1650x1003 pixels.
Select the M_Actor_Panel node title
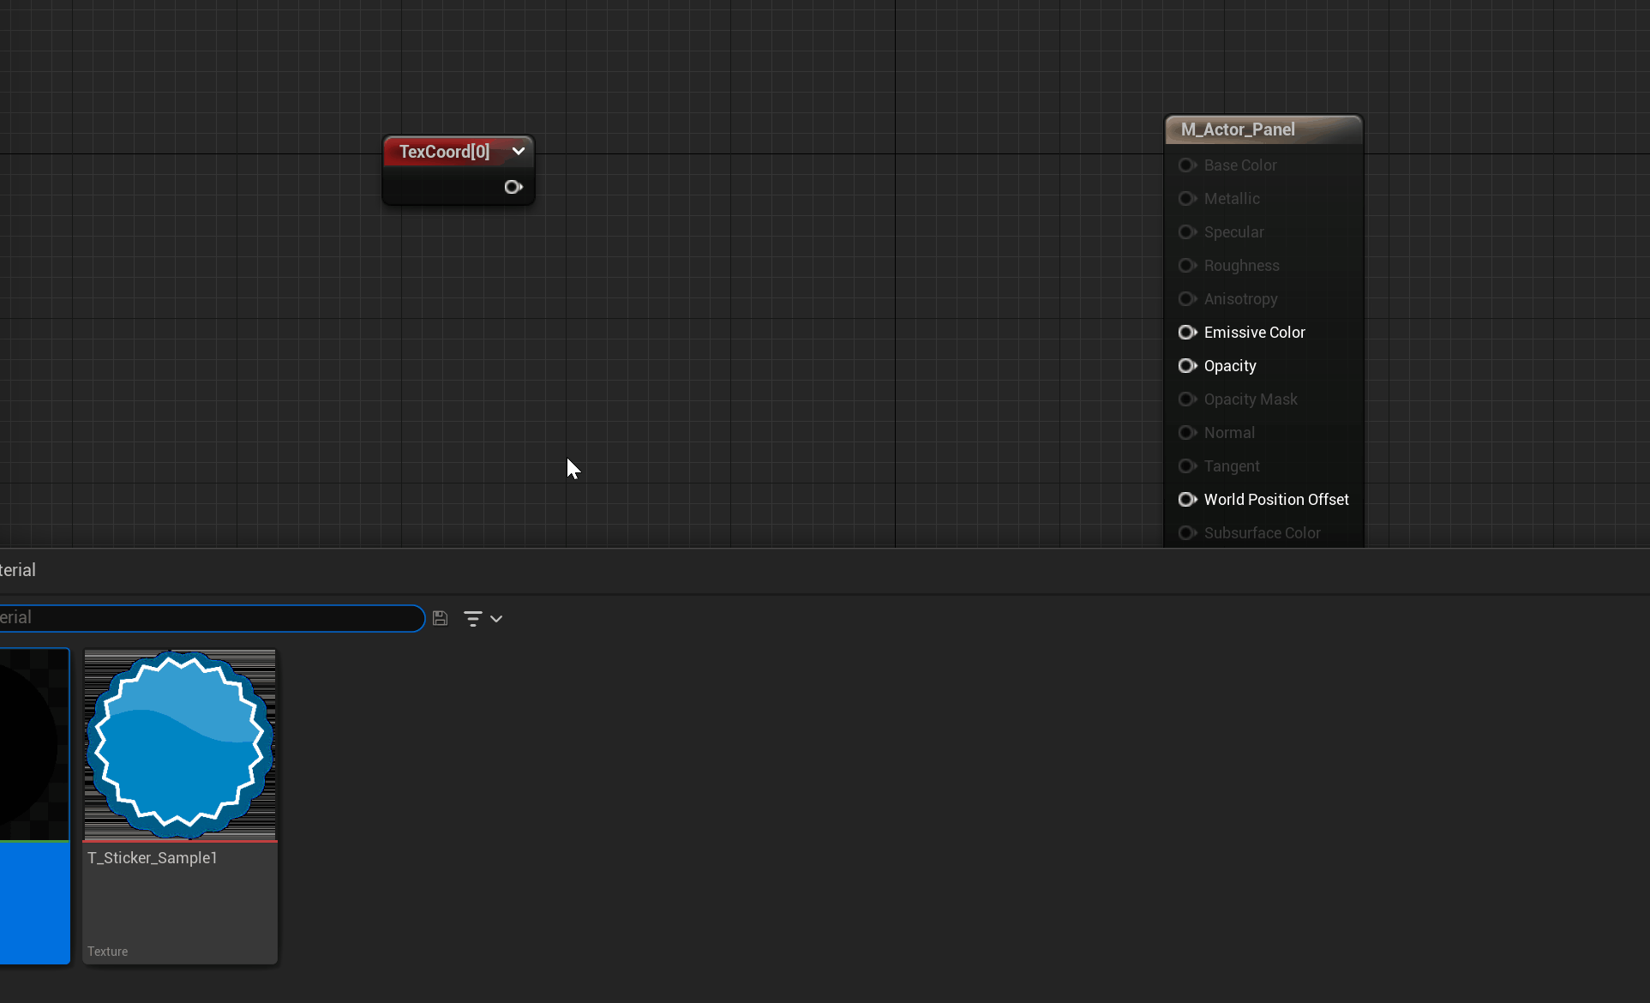tap(1238, 129)
